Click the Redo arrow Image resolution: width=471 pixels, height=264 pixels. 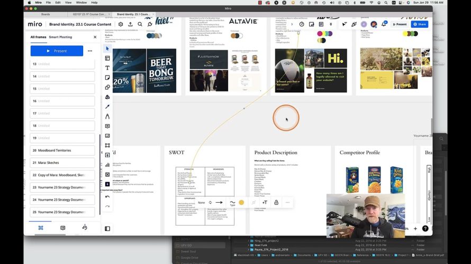107,206
